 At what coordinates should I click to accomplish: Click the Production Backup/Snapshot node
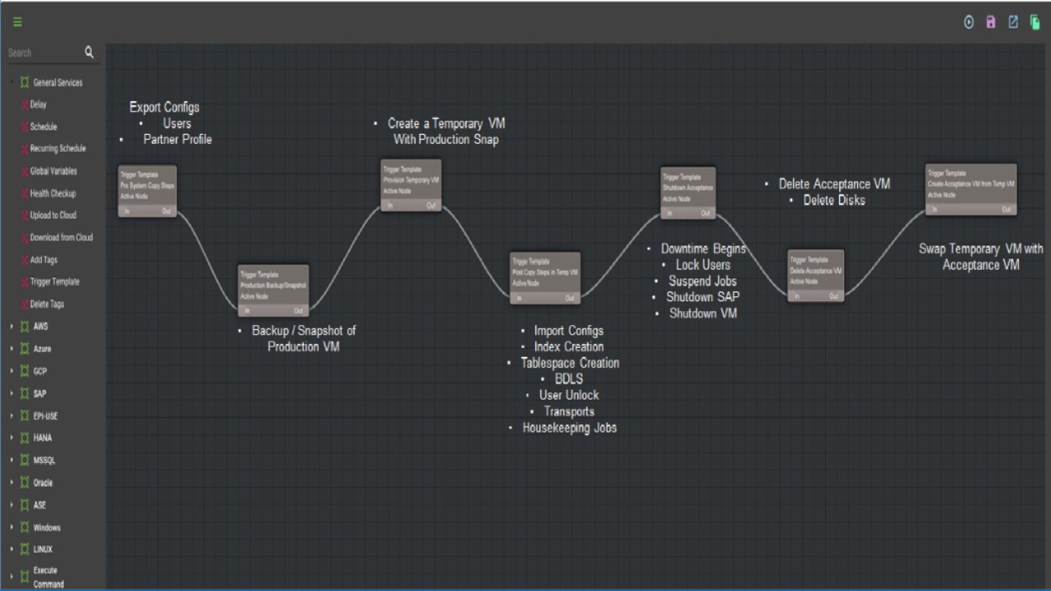pos(273,290)
